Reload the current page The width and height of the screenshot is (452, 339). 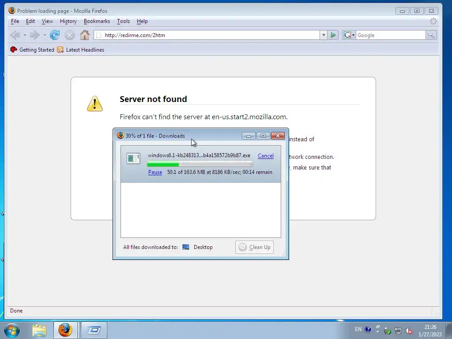pyautogui.click(x=55, y=35)
